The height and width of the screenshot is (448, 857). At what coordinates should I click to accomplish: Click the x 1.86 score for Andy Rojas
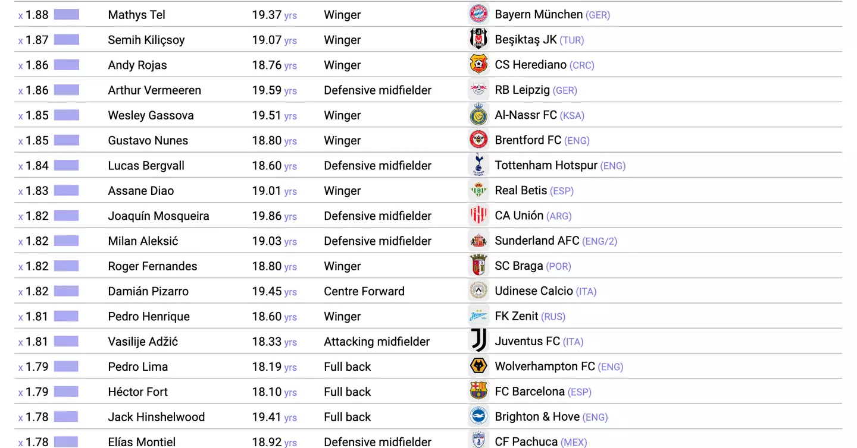34,65
